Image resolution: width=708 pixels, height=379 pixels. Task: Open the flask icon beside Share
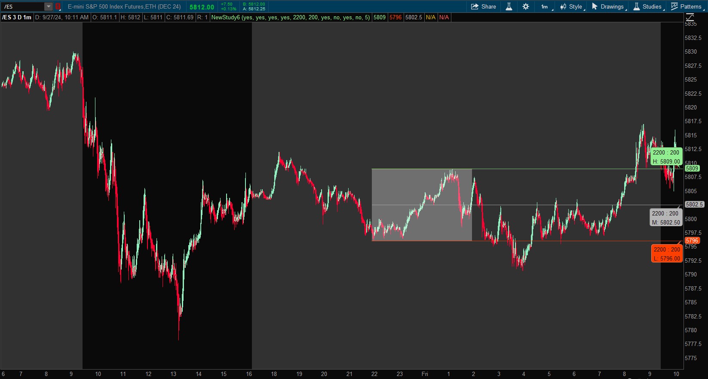tap(509, 6)
